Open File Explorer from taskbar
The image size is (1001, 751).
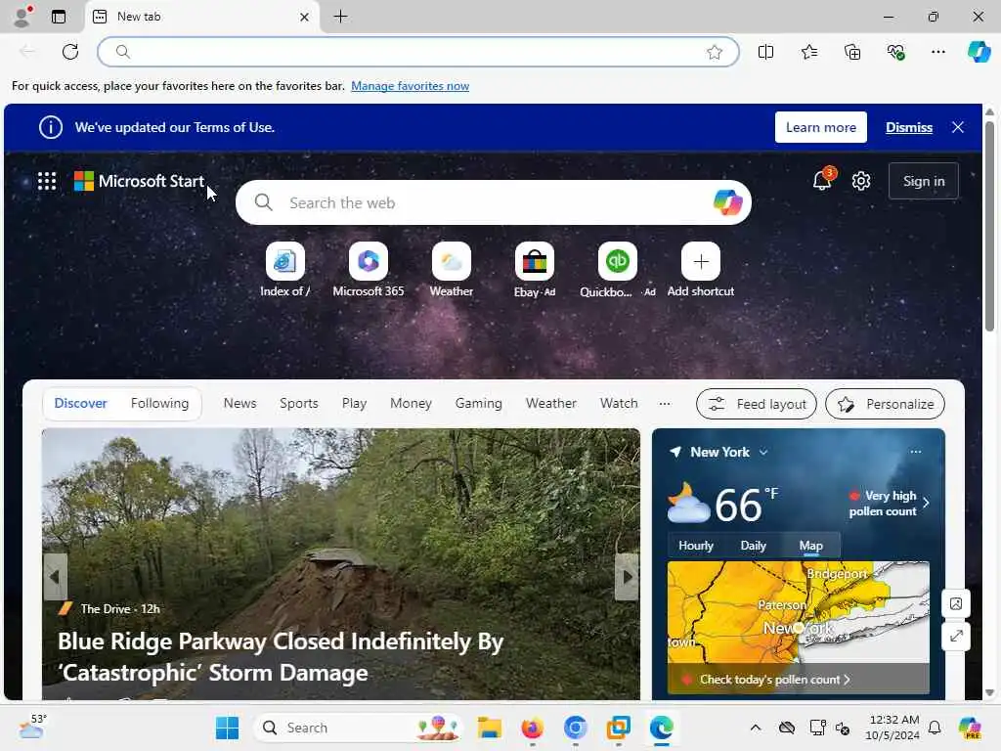point(490,728)
